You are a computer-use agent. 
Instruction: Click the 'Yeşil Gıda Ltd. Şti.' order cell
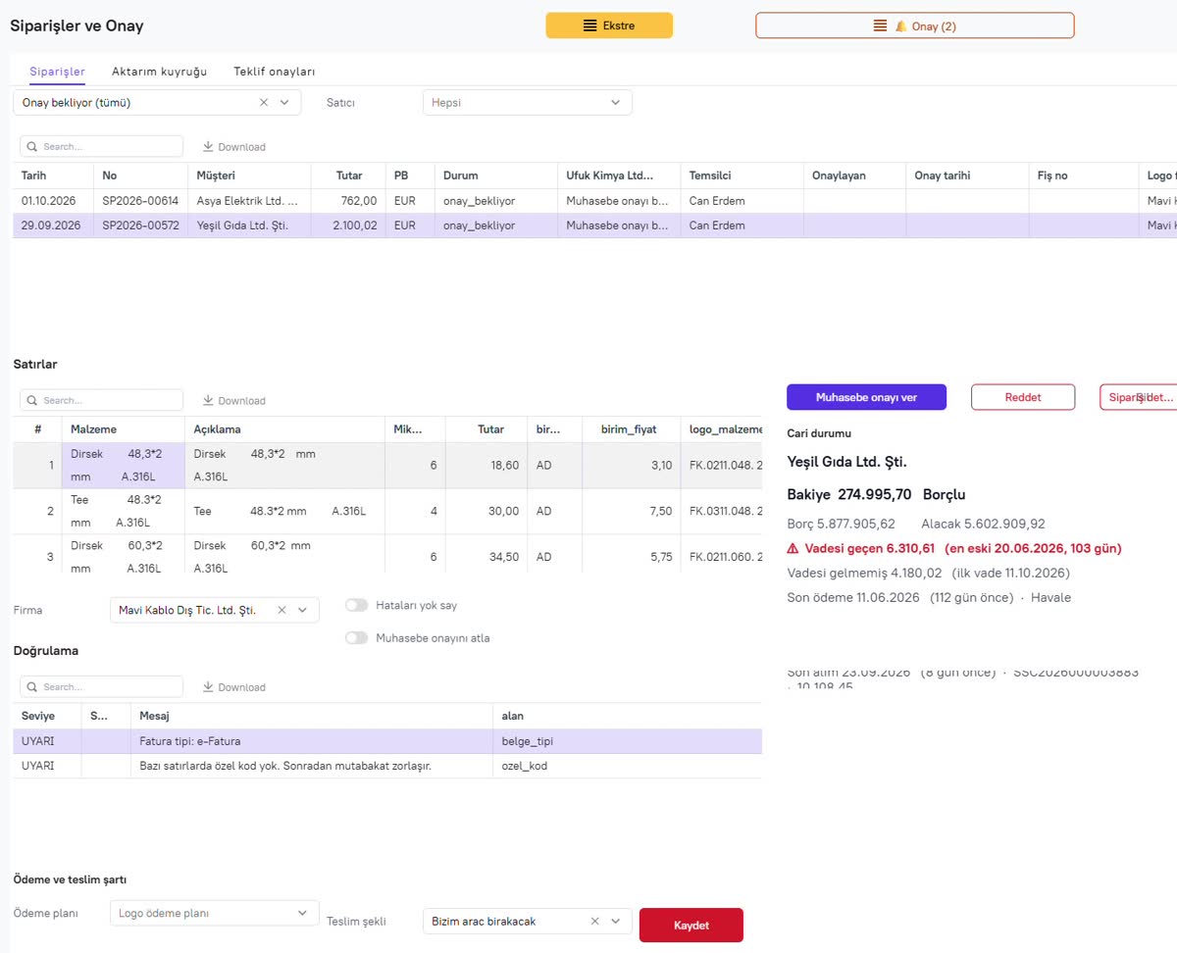coord(249,226)
